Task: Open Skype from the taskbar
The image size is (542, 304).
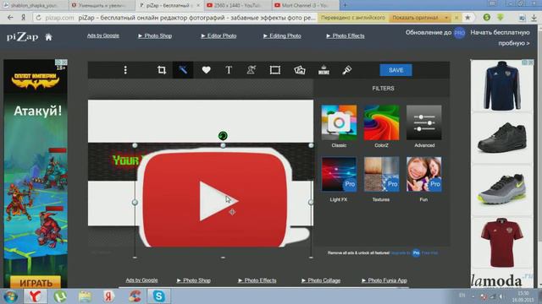Action: 158,296
